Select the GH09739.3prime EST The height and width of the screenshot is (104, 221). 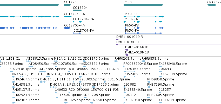160,103
